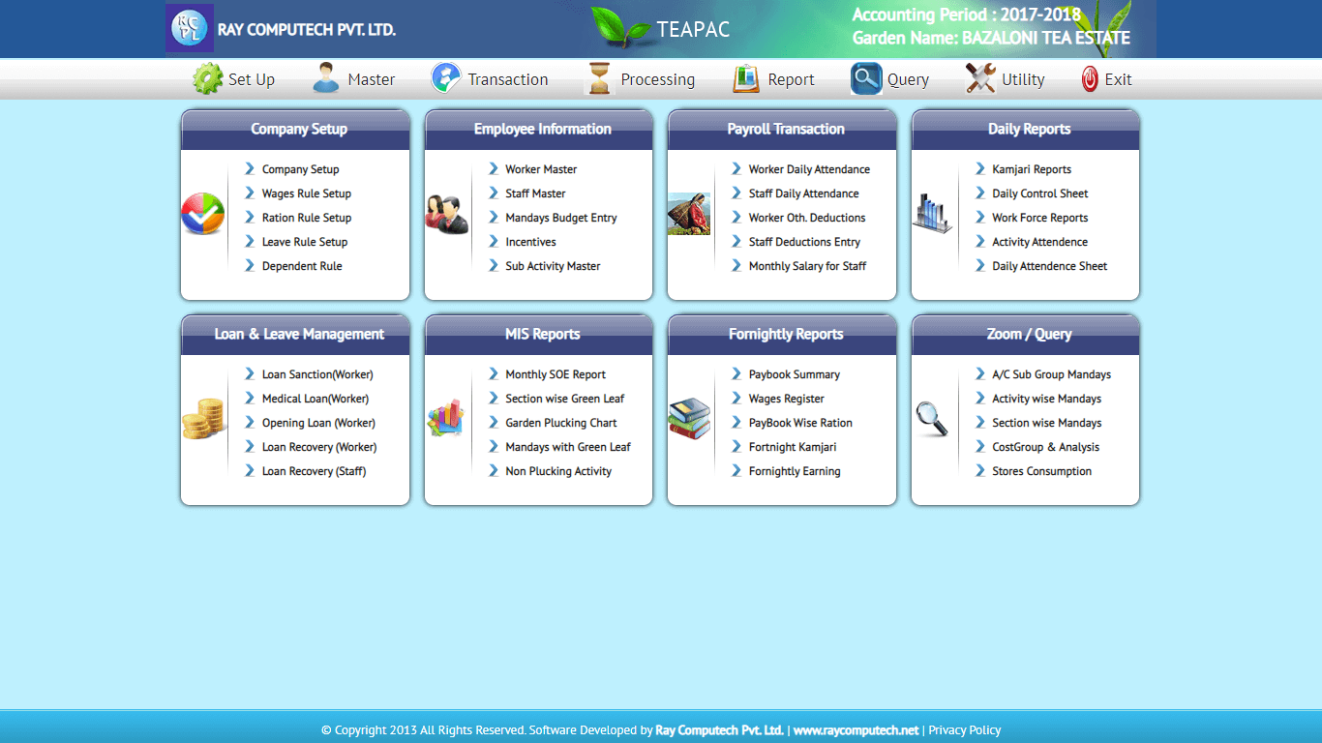
Task: Open Worker Daily Attendance
Action: tap(809, 169)
